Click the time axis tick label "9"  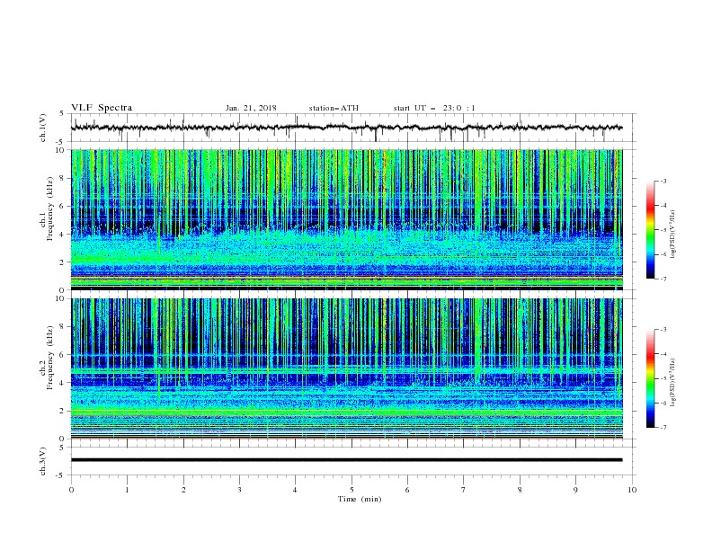pos(575,490)
